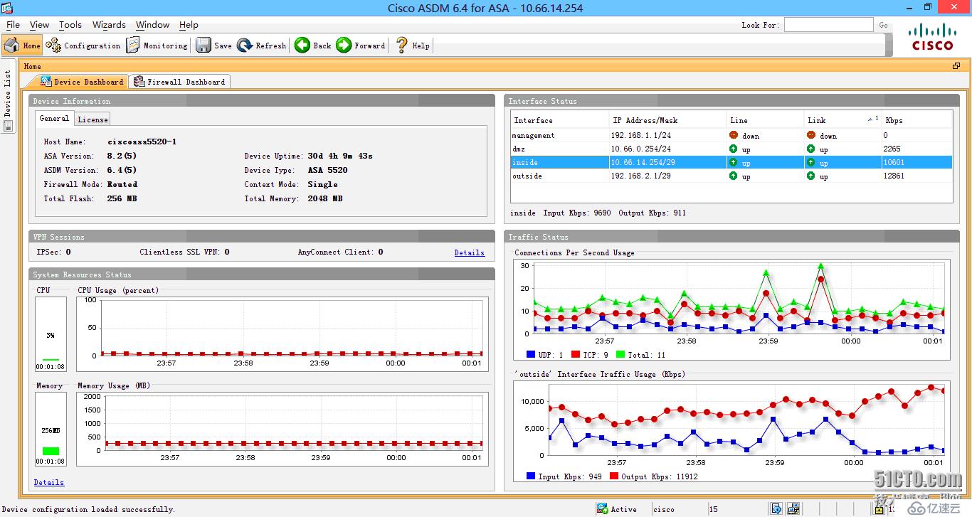Viewport: 972px width, 517px height.
Task: Click the blue Input Kbps legend swatch
Action: click(x=531, y=476)
